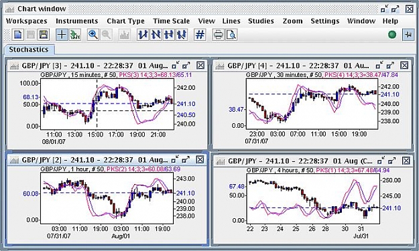Image resolution: width=419 pixels, height=251 pixels.
Task: Toggle the grid hash icon
Action: point(200,35)
